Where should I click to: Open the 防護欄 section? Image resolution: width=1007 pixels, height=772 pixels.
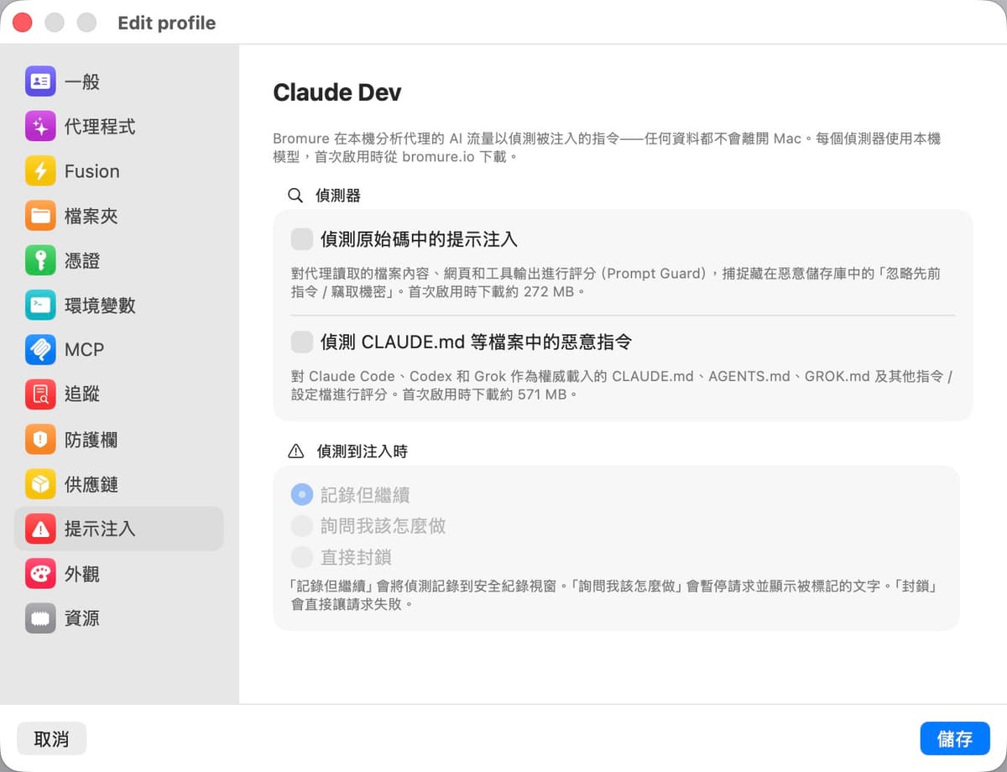(119, 440)
